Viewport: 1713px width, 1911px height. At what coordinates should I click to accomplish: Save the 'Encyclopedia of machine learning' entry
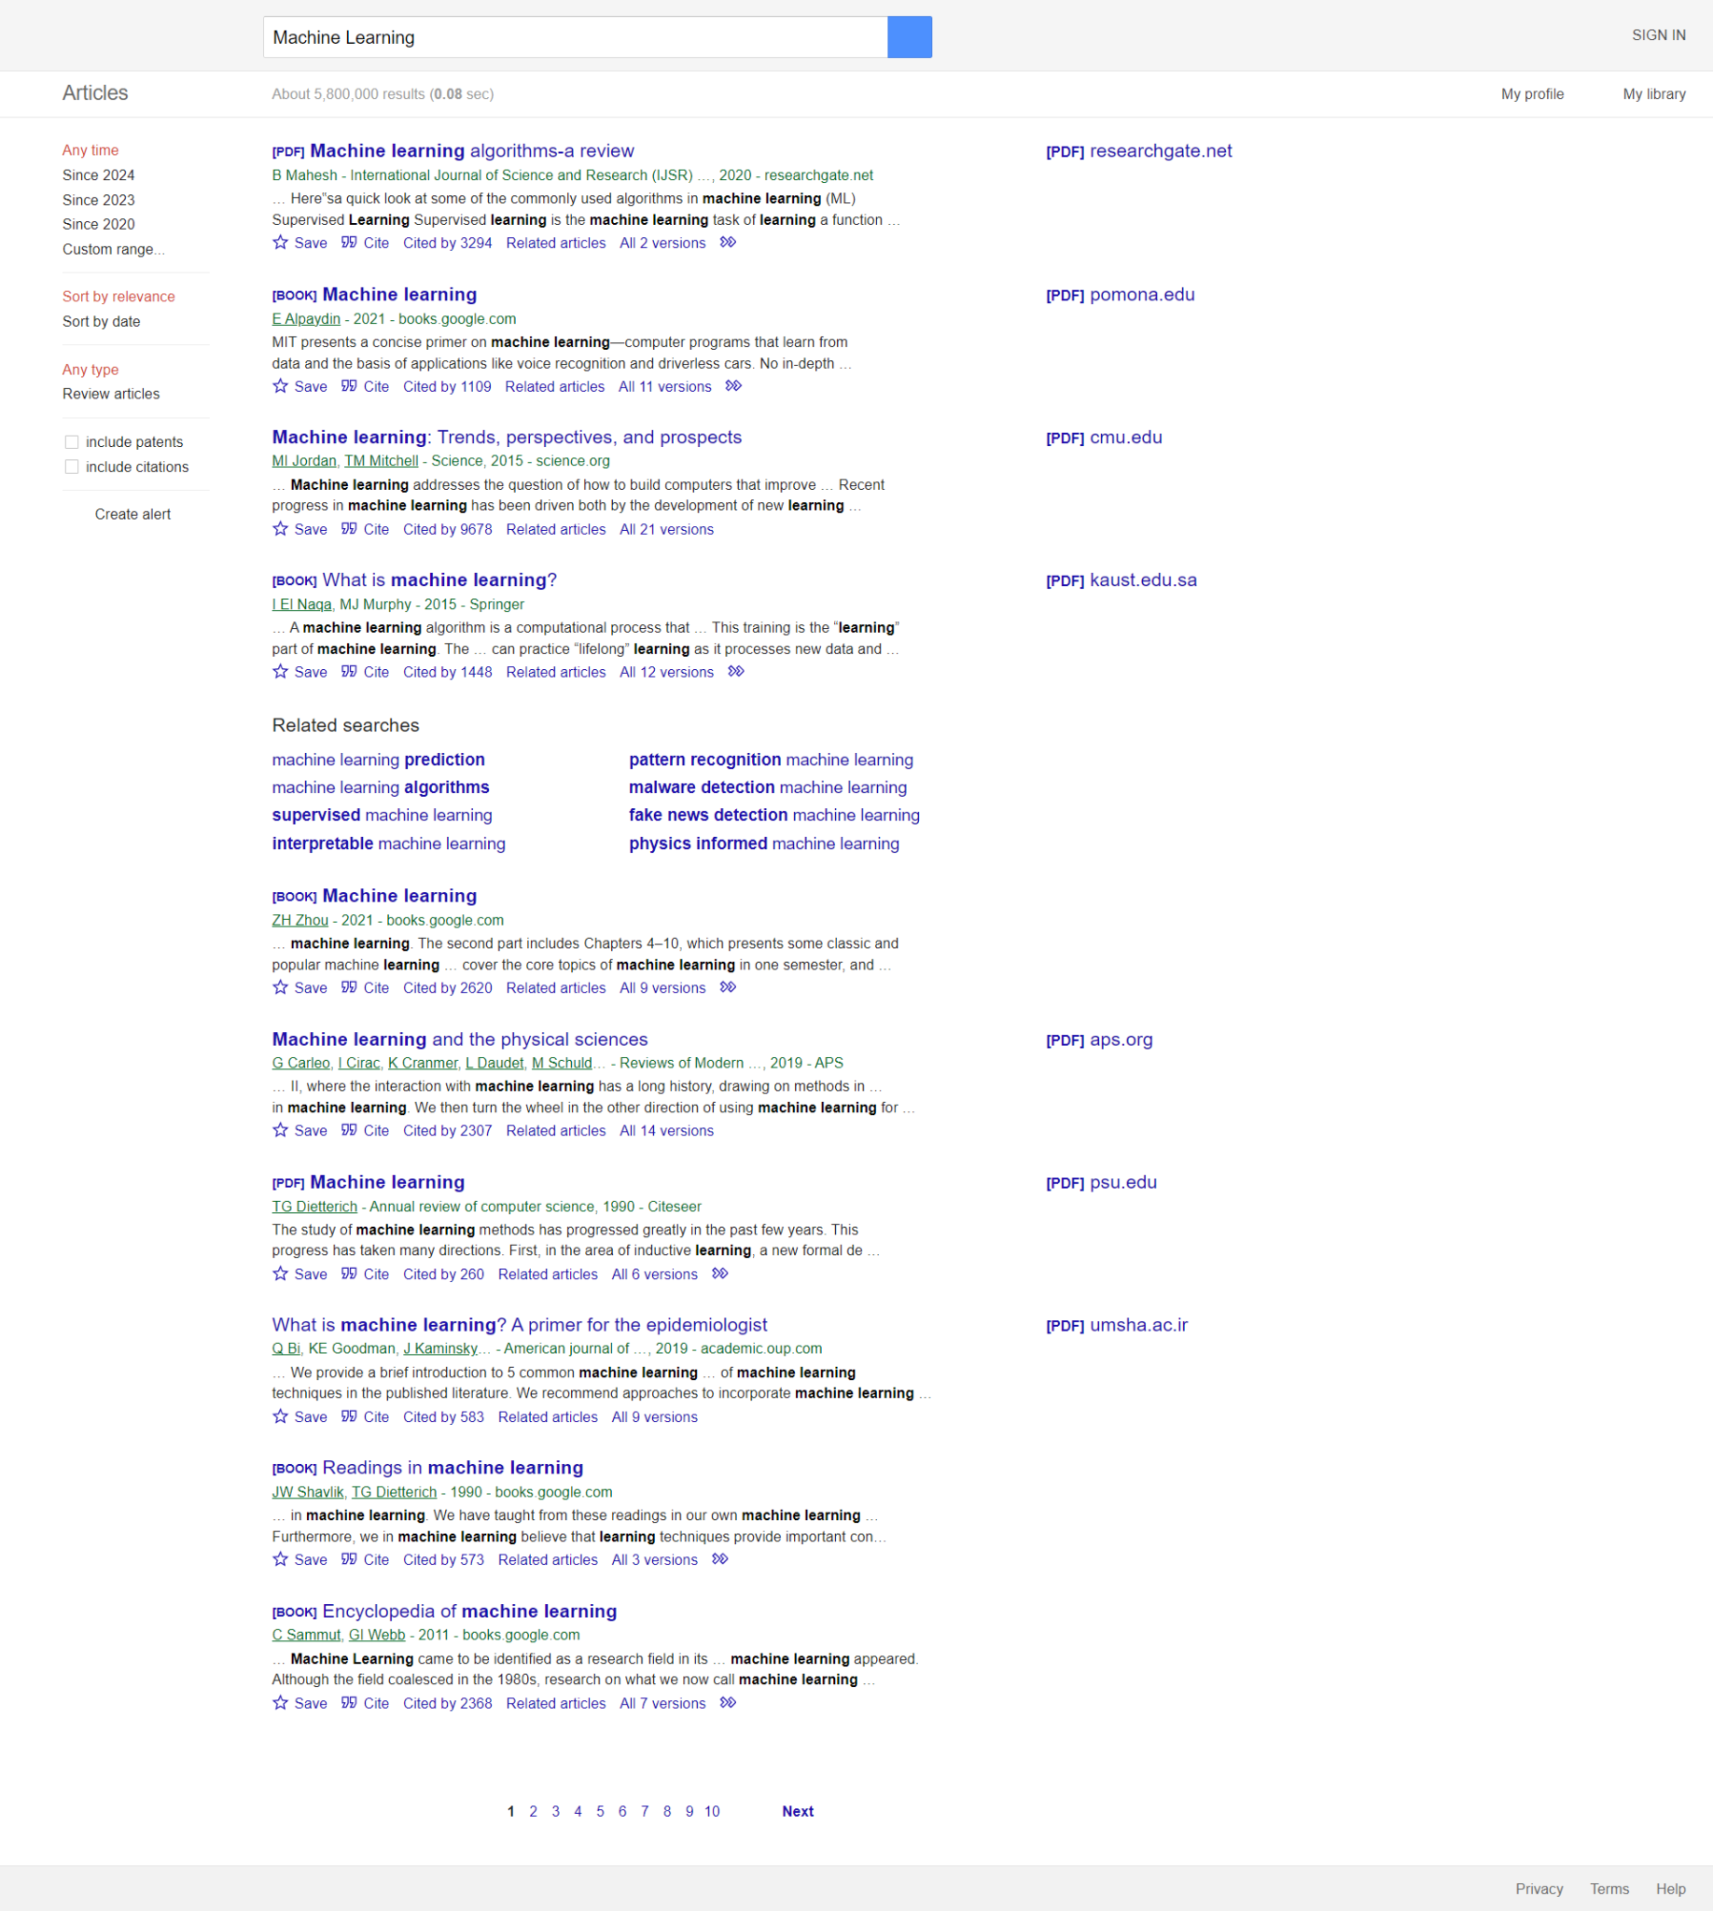299,1703
